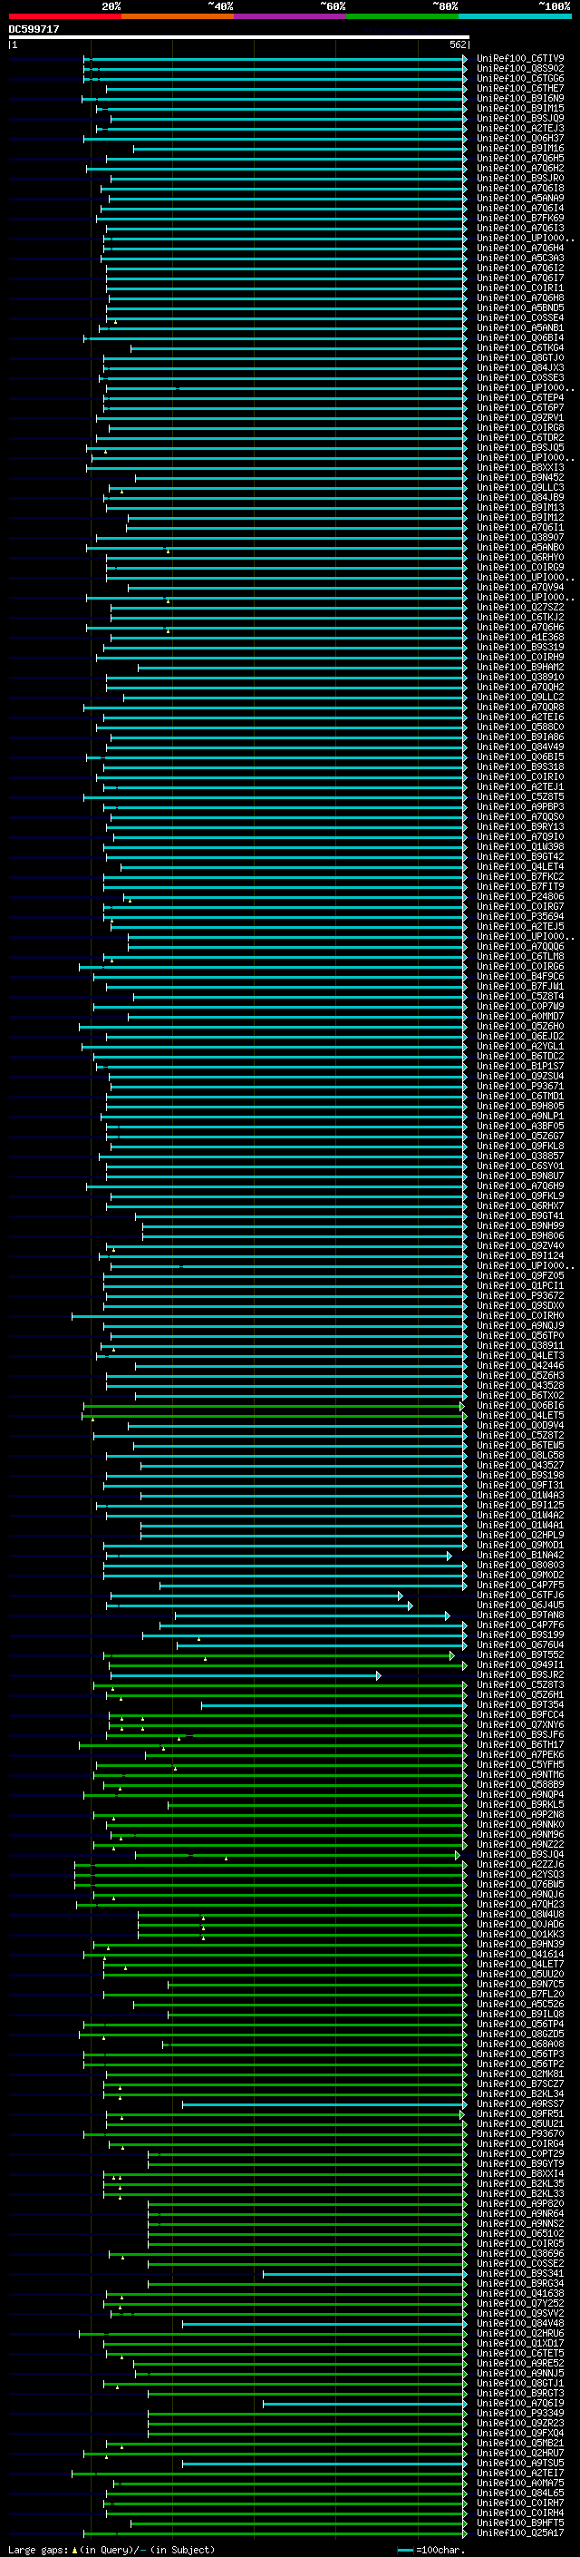Click hit UniRef100_Q6RHY0
580x2557 pixels.
(x=519, y=557)
